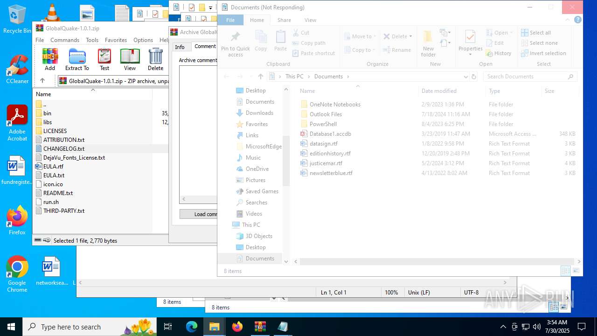Select run.sh in the WinRAR list
This screenshot has width=597, height=336.
click(x=51, y=202)
